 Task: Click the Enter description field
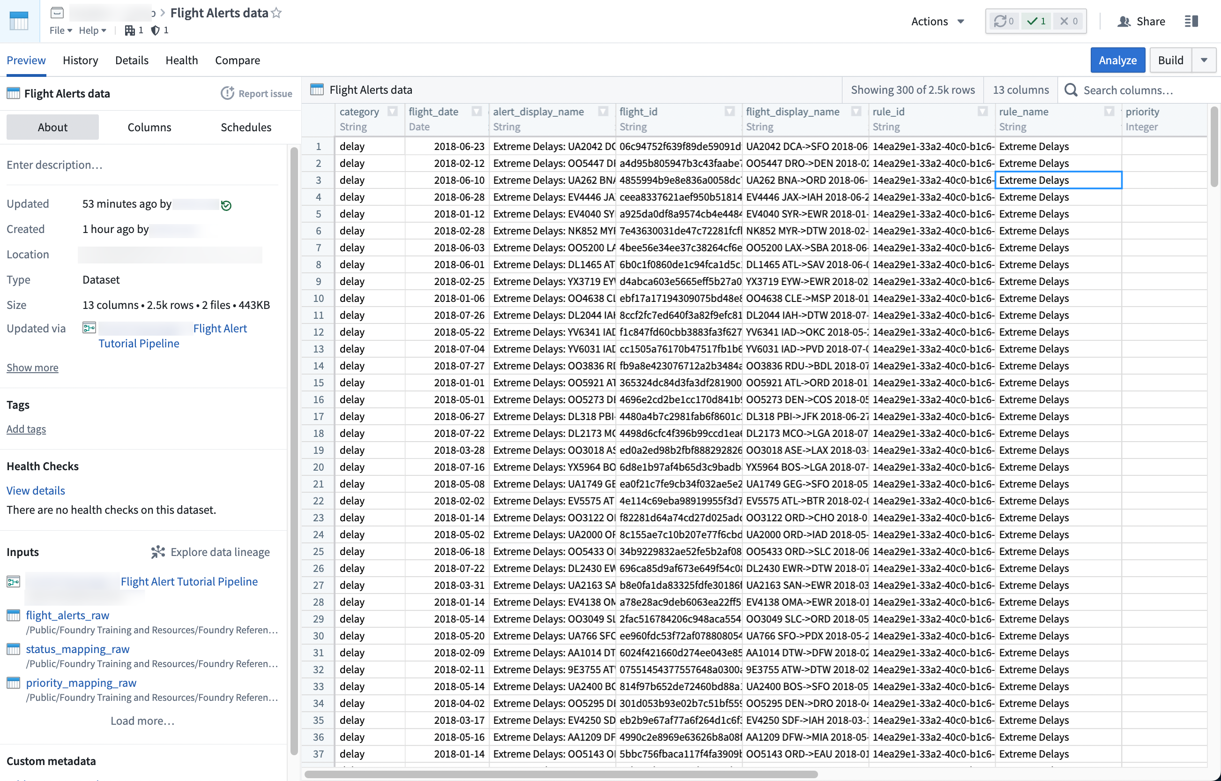tap(55, 165)
